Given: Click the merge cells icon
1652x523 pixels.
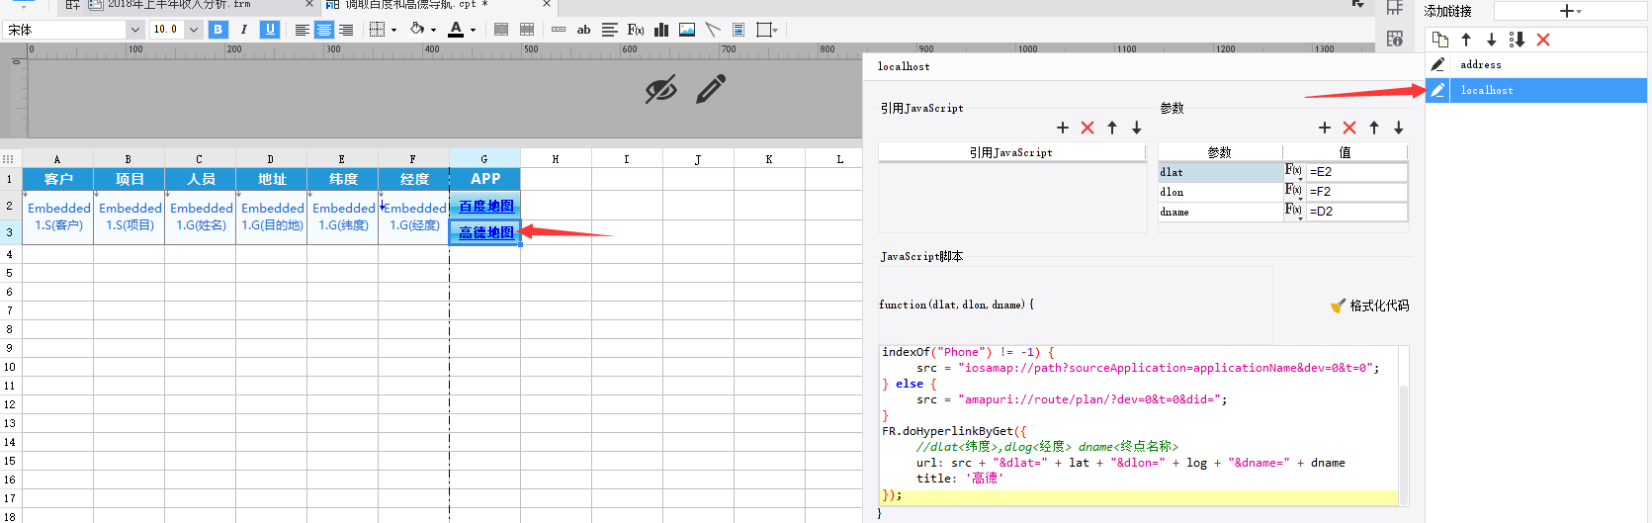Looking at the screenshot, I should 501,30.
